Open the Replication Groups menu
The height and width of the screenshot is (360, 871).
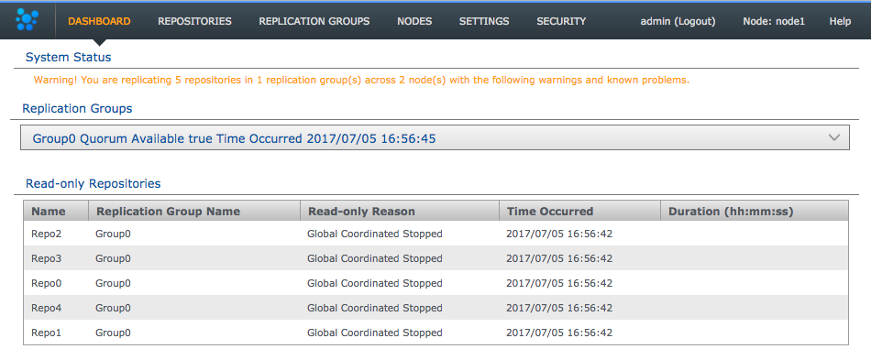point(314,21)
